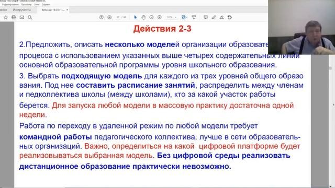This screenshot has height=188, width=335.
Task: Open the Справка menu
Action: pos(46,5)
